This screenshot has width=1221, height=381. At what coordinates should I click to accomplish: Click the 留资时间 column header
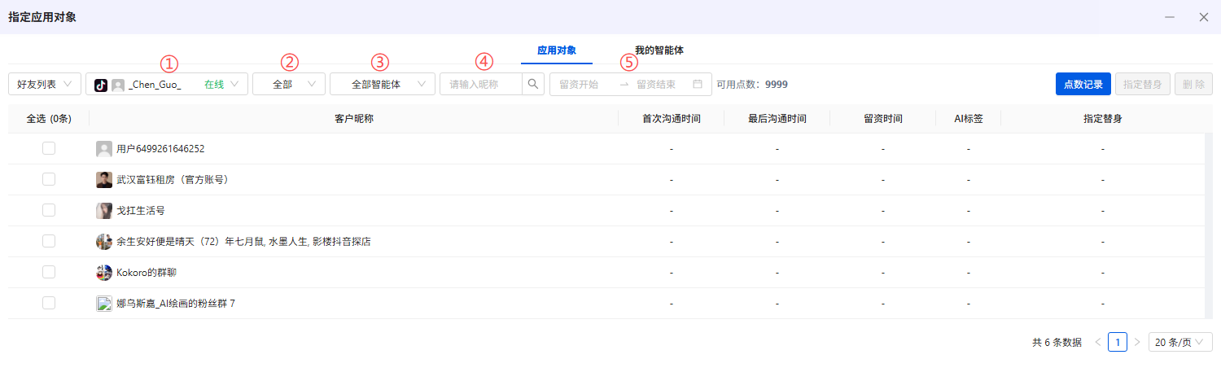[x=883, y=119]
